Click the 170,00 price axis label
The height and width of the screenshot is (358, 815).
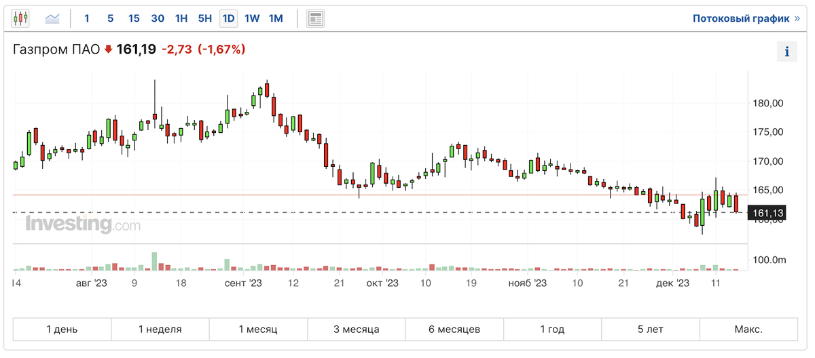[x=769, y=161]
